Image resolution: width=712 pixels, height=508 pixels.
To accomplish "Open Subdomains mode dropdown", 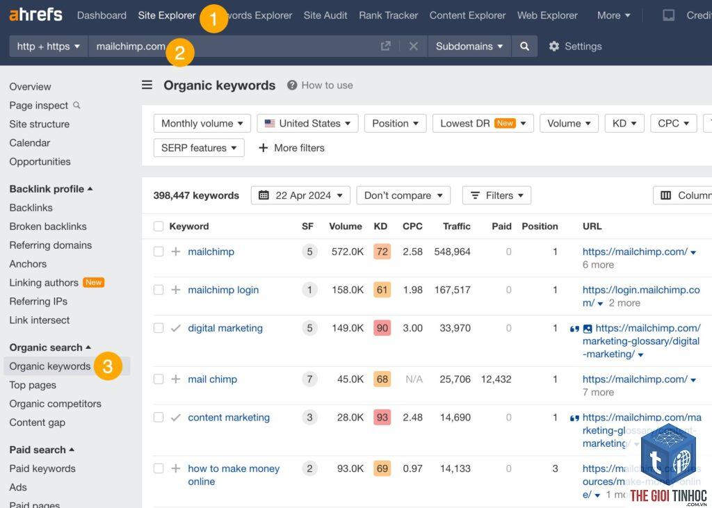I will (x=469, y=46).
